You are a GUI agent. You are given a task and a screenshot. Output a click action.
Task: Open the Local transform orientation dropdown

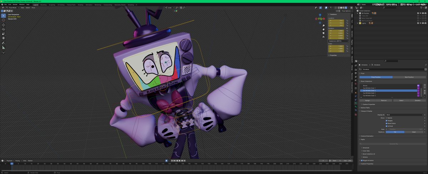click(170, 7)
